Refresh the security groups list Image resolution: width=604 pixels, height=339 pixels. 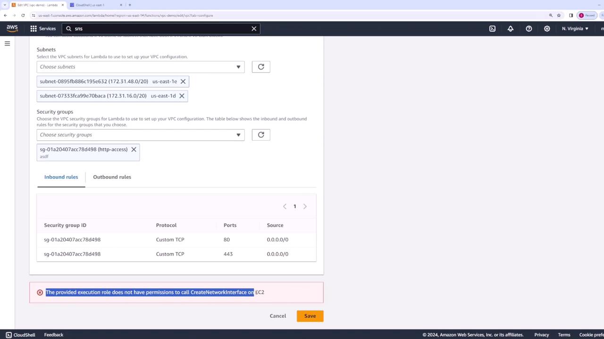tap(261, 135)
